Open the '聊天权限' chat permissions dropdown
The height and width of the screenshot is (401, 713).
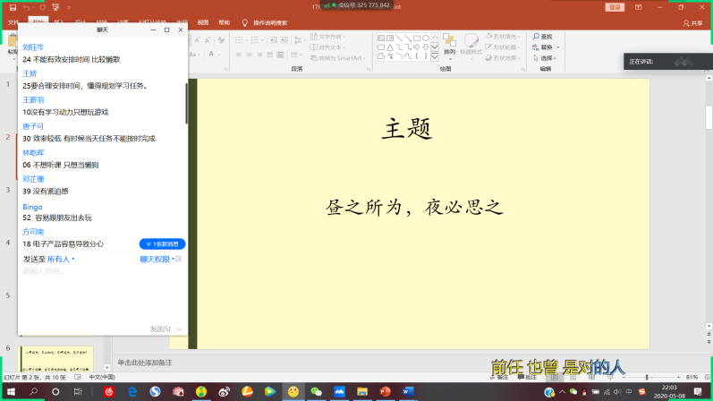click(157, 259)
